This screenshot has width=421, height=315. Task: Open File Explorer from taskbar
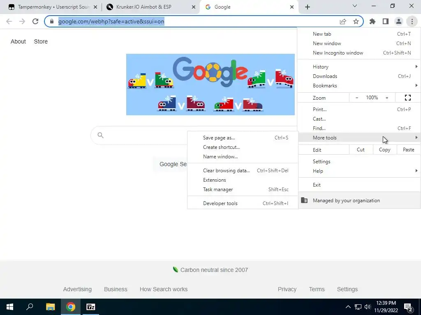[x=50, y=307]
